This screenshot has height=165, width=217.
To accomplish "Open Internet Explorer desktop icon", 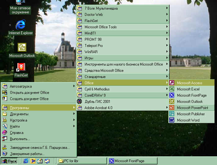I will [20, 25].
